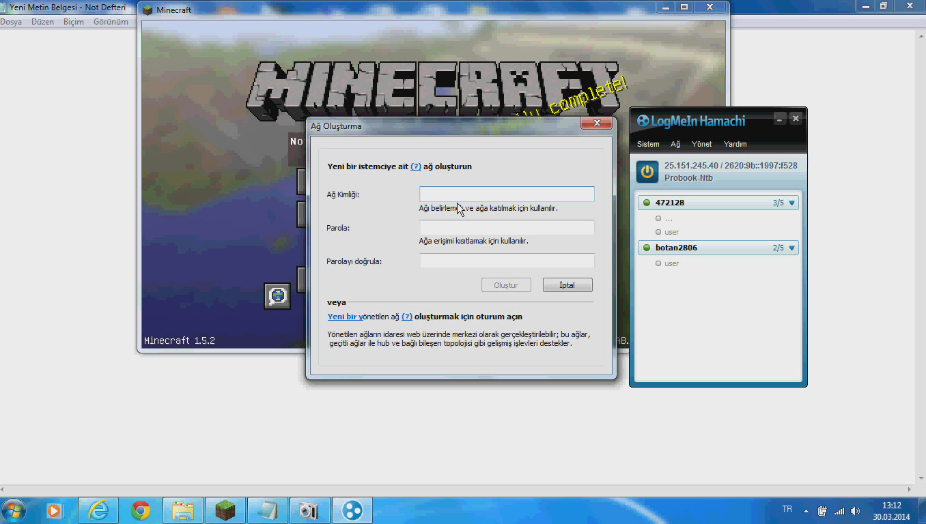This screenshot has height=524, width=926.
Task: Open the Windows Start button
Action: coord(14,510)
